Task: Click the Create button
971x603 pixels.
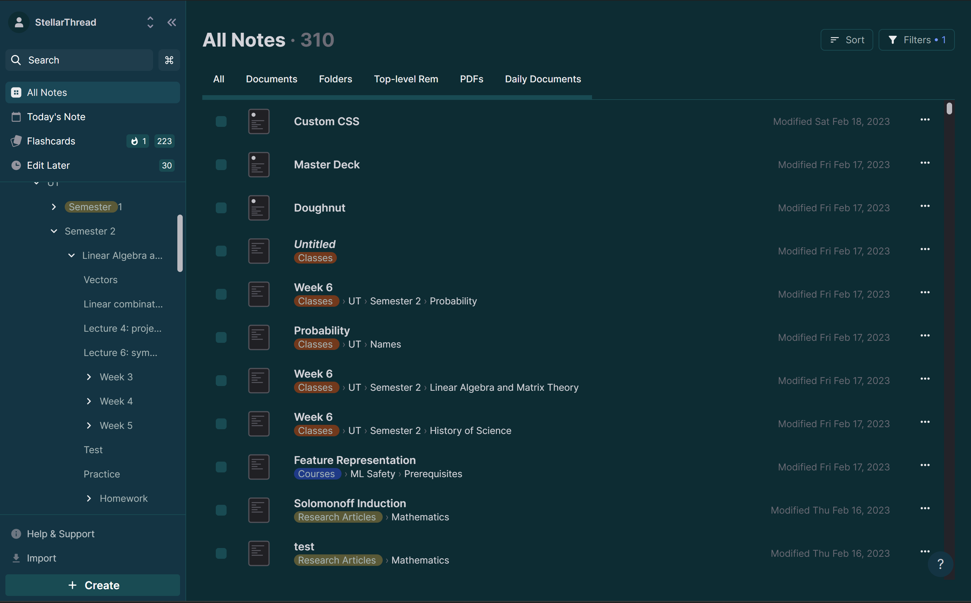Action: pos(92,585)
